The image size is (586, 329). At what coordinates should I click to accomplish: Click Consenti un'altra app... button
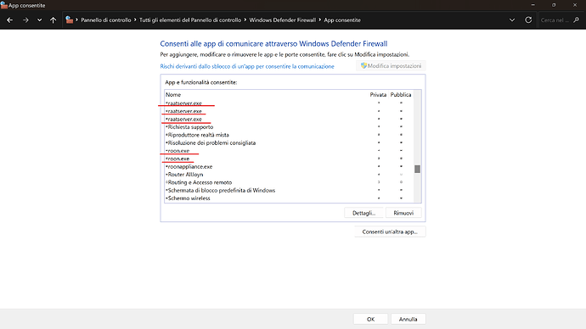point(390,231)
